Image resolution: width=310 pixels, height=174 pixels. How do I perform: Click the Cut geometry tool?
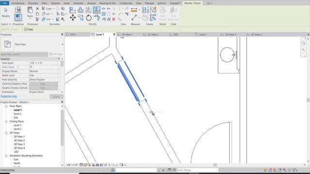pos(46,14)
